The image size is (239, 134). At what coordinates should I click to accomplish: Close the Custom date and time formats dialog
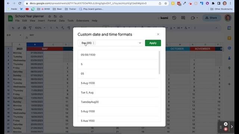(158, 34)
